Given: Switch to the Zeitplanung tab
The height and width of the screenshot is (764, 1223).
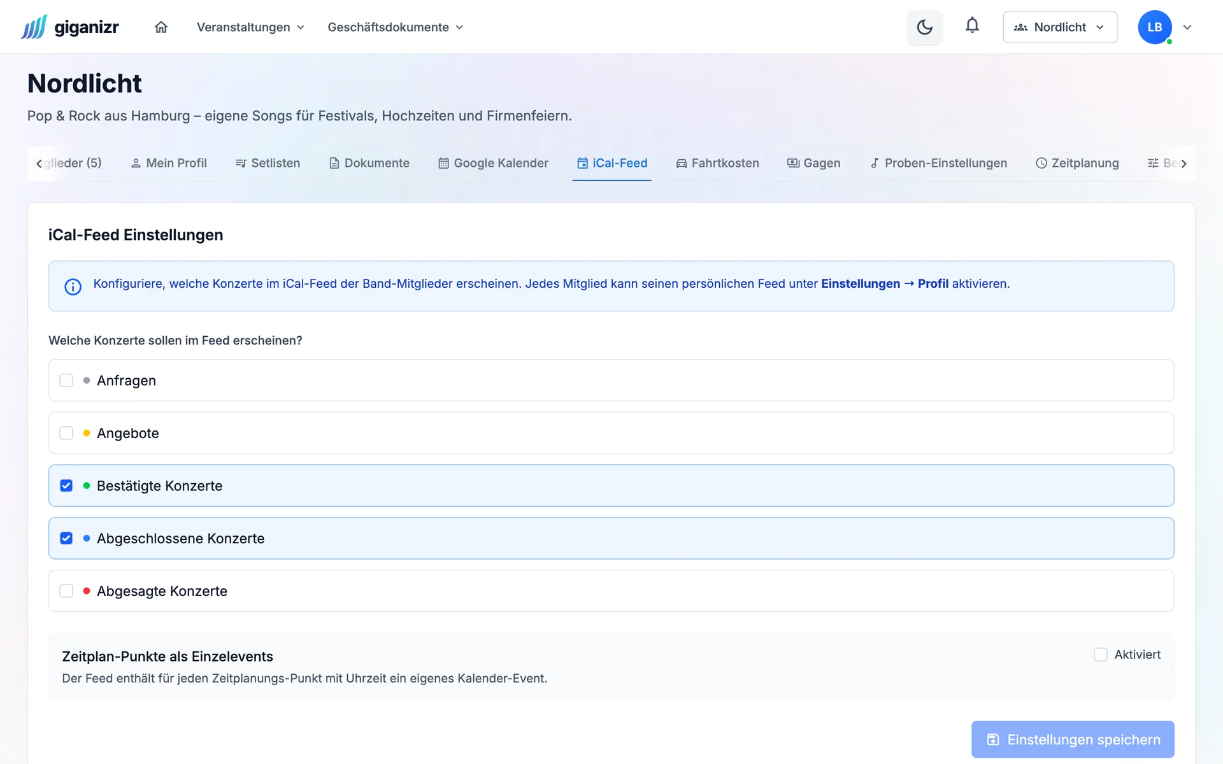Looking at the screenshot, I should click(1077, 163).
